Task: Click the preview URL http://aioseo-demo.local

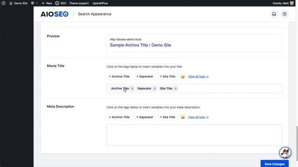Action: [x=125, y=39]
